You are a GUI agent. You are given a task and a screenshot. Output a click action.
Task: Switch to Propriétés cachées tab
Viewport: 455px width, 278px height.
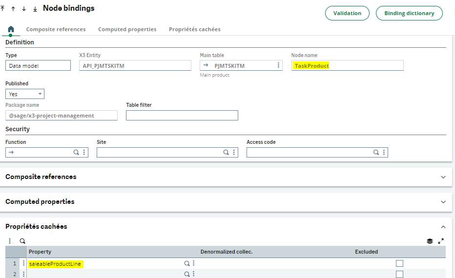[195, 29]
